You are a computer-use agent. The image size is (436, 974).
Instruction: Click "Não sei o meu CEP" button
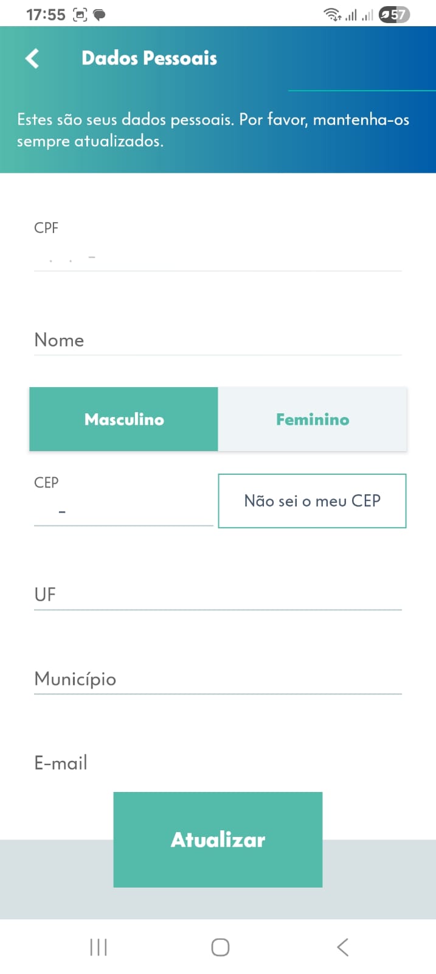(312, 501)
